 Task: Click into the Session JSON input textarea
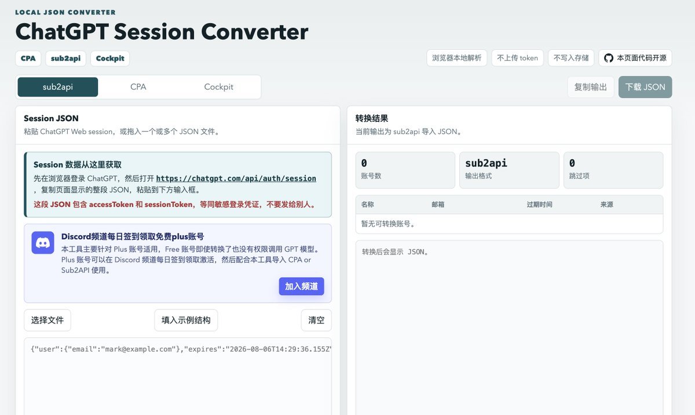point(178,376)
